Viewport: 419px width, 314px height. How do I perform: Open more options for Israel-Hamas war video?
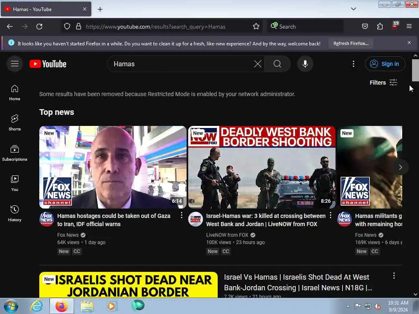[331, 215]
